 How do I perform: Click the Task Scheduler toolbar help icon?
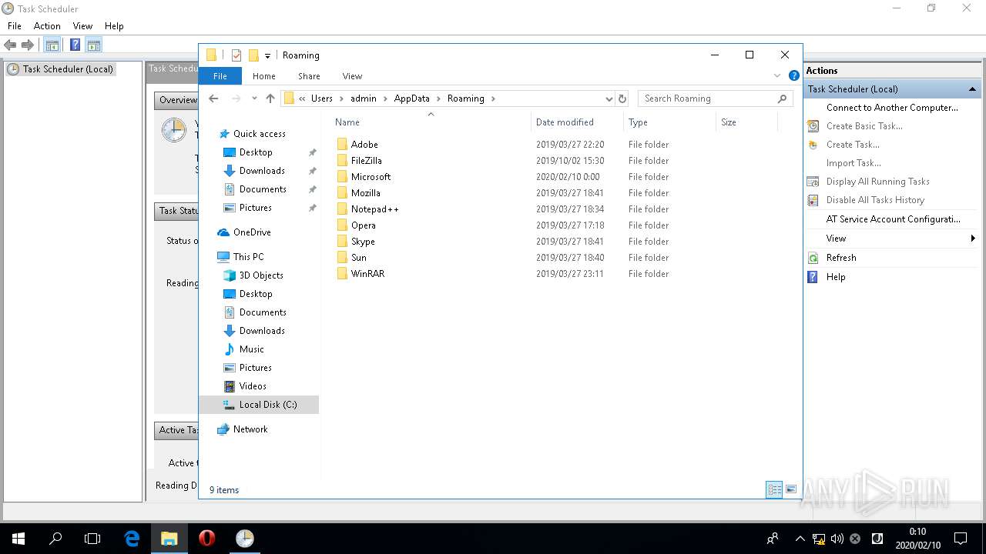click(x=75, y=45)
